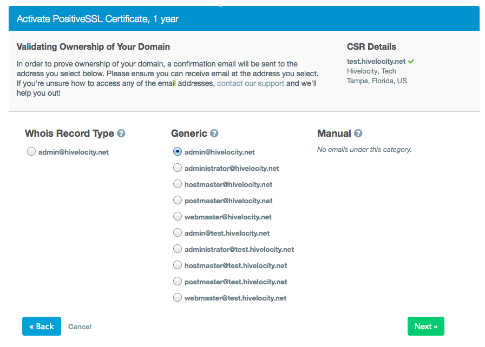Choose postmaster@test.hivelocity.net radio option

tap(177, 281)
